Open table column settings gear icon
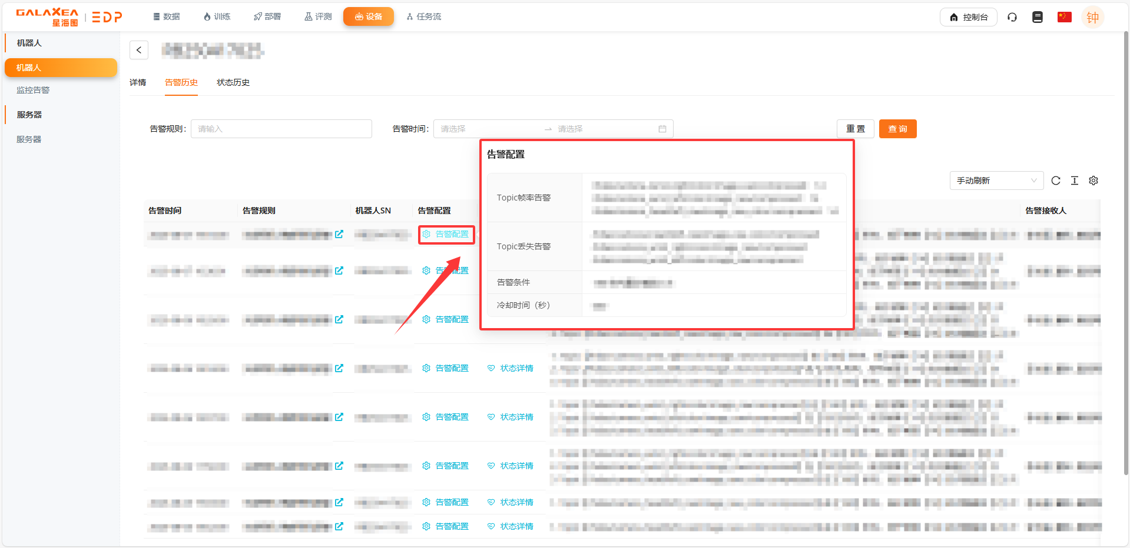 [x=1093, y=181]
